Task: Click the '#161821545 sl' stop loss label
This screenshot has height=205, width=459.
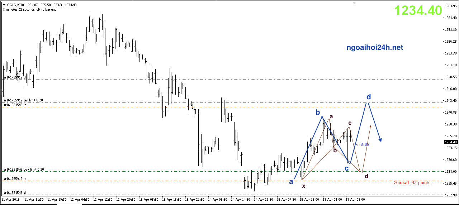Action: pos(15,192)
